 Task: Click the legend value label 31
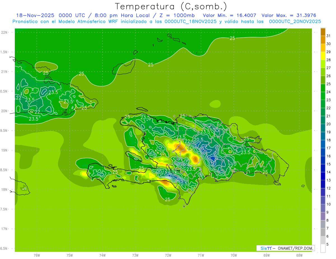tap(328, 36)
